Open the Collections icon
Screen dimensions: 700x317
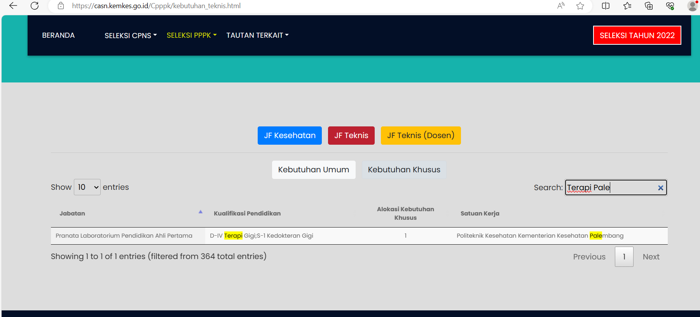point(648,6)
